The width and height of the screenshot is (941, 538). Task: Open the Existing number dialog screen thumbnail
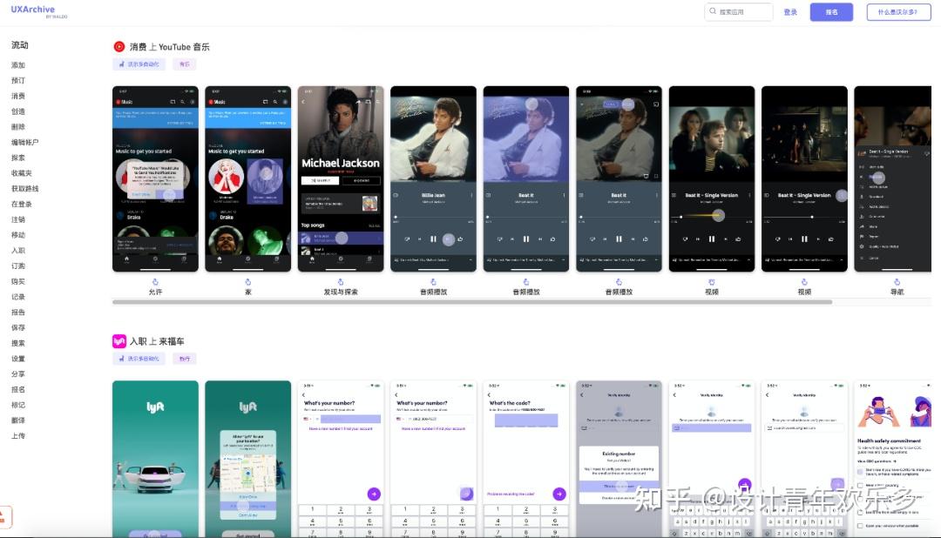pos(619,459)
